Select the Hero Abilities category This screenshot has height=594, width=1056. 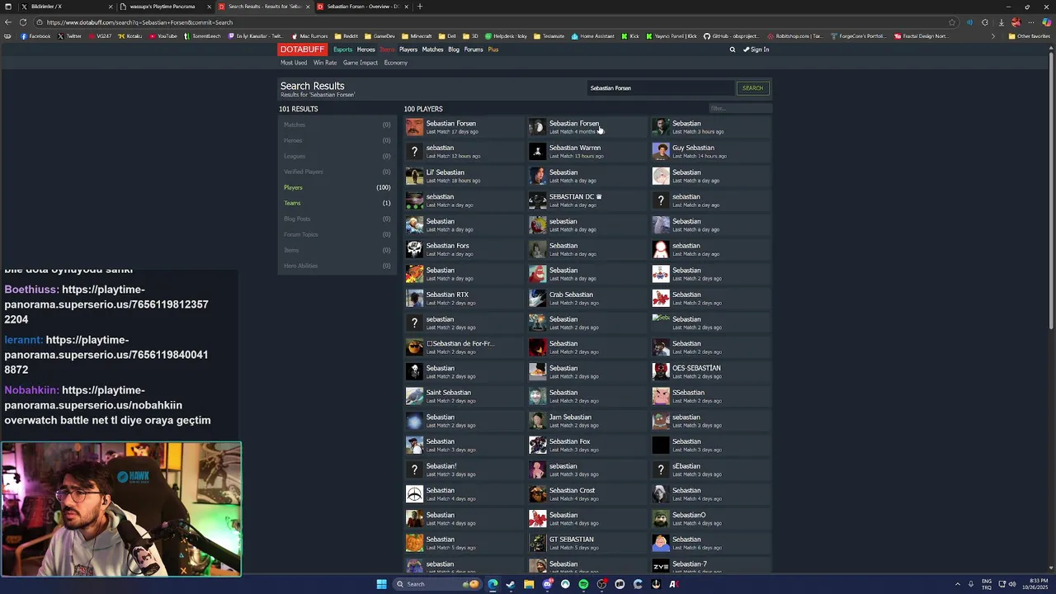click(337, 266)
